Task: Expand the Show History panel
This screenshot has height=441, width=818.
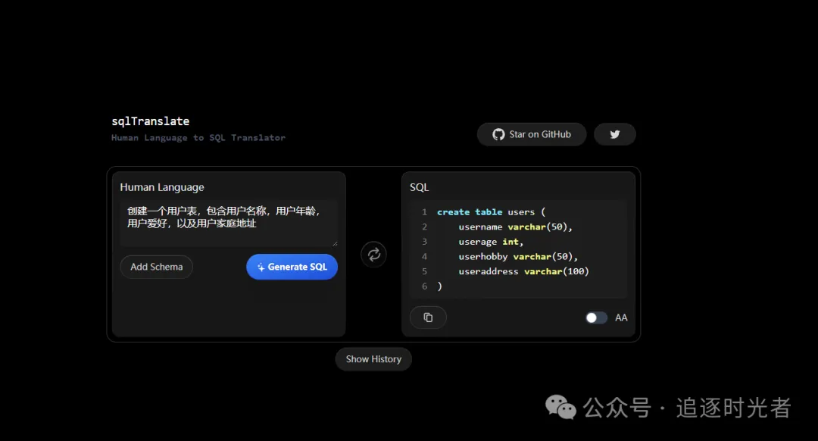Action: (373, 359)
